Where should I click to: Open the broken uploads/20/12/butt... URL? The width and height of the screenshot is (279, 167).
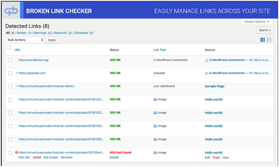click(61, 152)
